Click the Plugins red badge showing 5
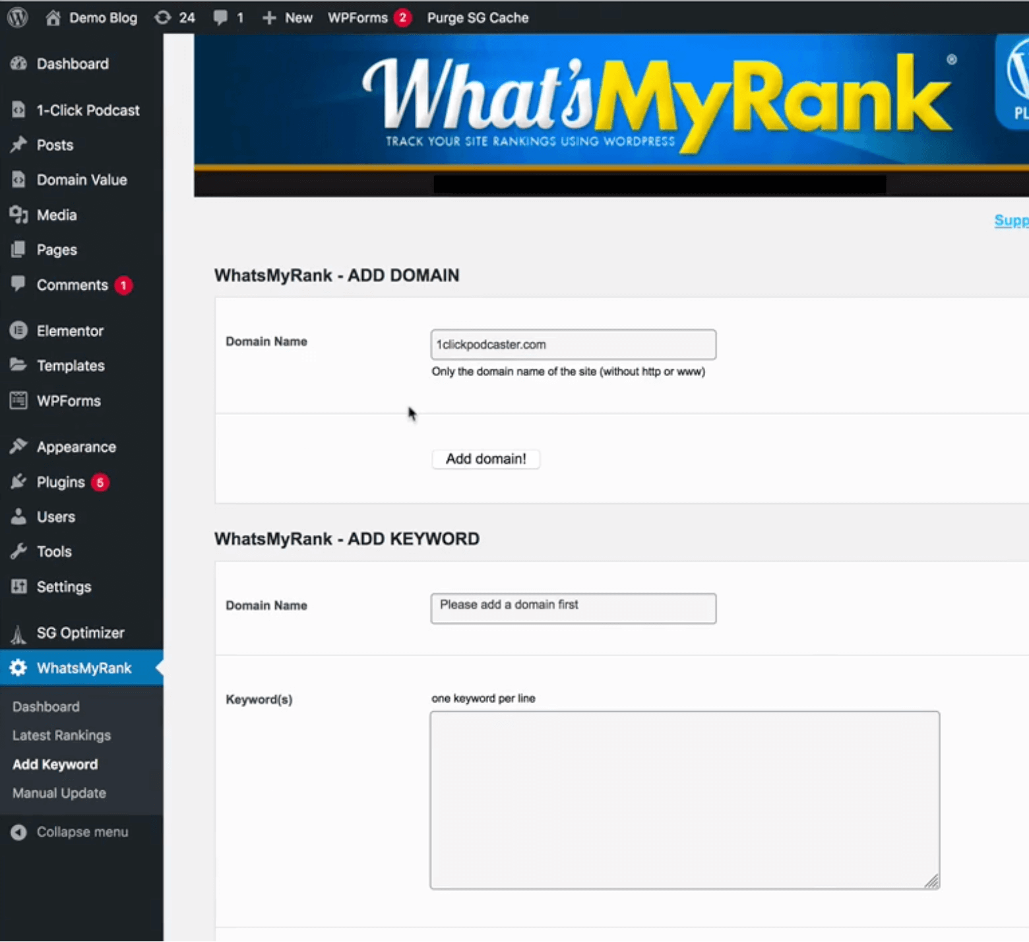 [x=100, y=482]
